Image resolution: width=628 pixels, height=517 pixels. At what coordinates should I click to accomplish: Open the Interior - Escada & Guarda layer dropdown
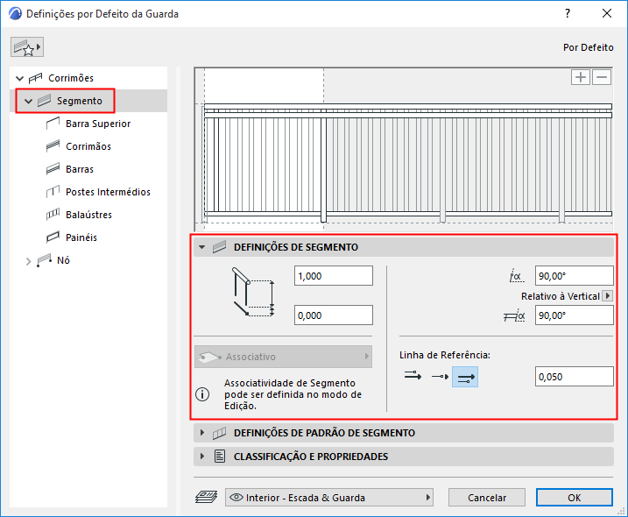pyautogui.click(x=328, y=498)
